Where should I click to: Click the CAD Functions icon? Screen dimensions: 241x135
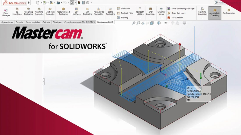click(151, 9)
